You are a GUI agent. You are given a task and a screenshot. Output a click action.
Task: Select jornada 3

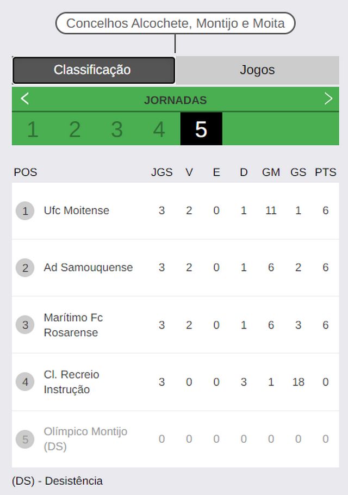117,129
